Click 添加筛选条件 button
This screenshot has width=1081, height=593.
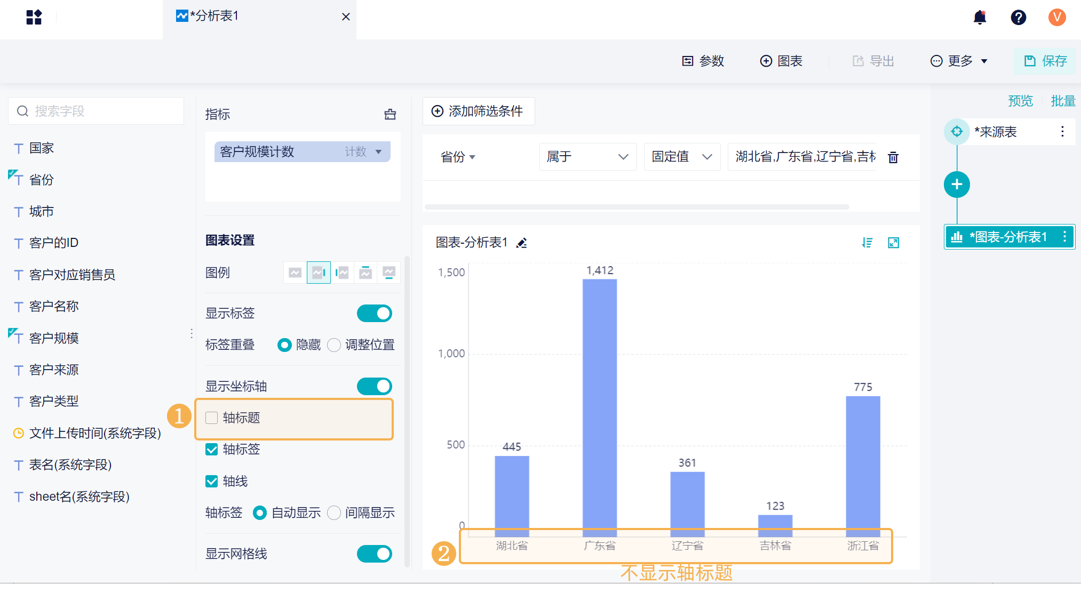click(x=478, y=111)
